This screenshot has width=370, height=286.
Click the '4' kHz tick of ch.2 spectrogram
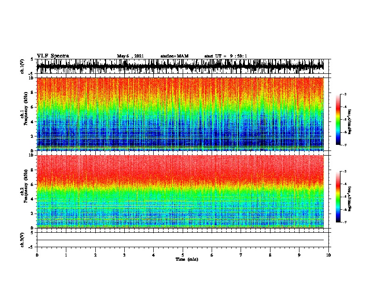coord(33,199)
